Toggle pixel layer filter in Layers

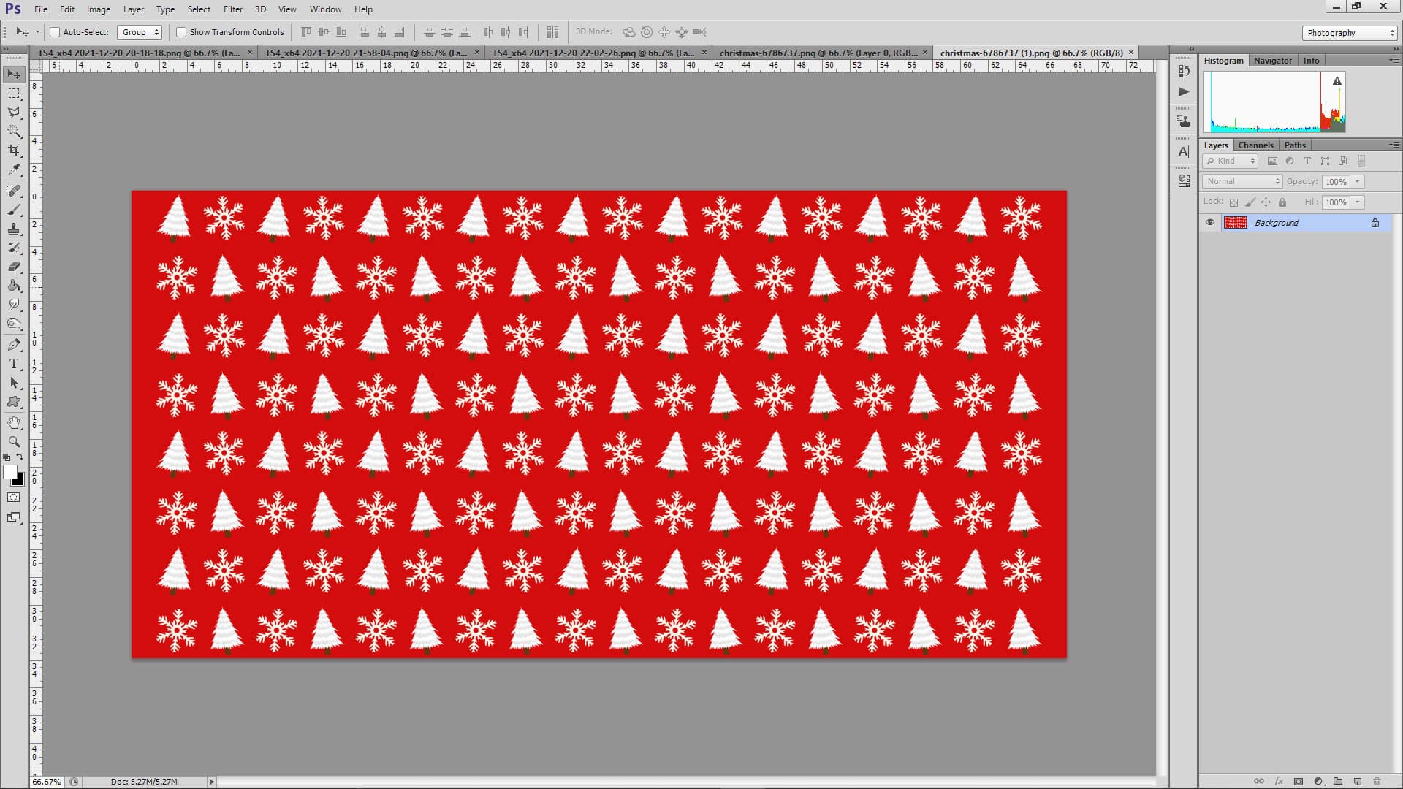pyautogui.click(x=1272, y=161)
